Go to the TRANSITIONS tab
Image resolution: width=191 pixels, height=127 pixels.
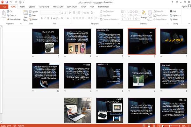click(x=44, y=7)
